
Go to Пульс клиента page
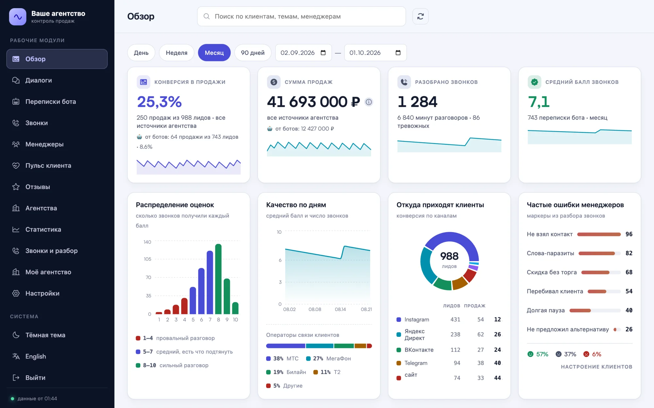tap(57, 165)
